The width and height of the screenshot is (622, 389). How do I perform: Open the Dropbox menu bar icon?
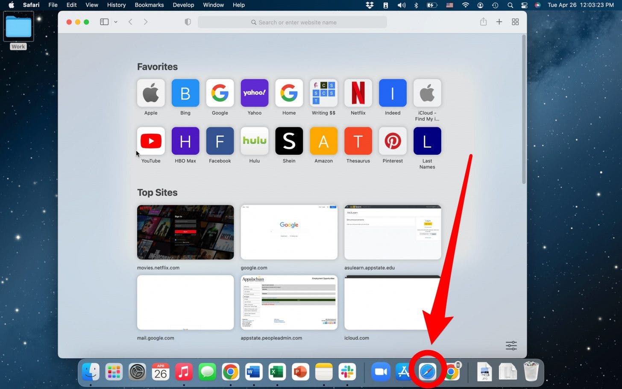coord(370,5)
